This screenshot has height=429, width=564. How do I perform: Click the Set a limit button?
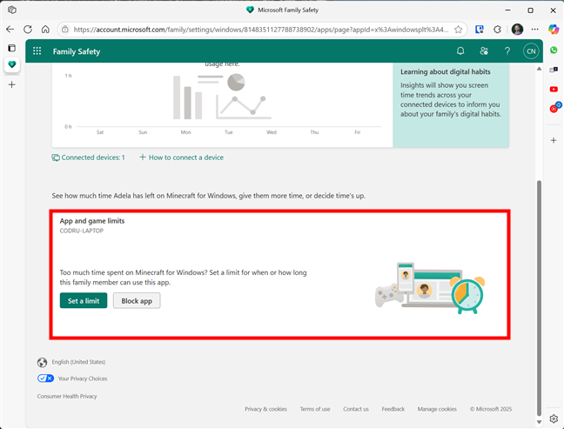tap(84, 300)
